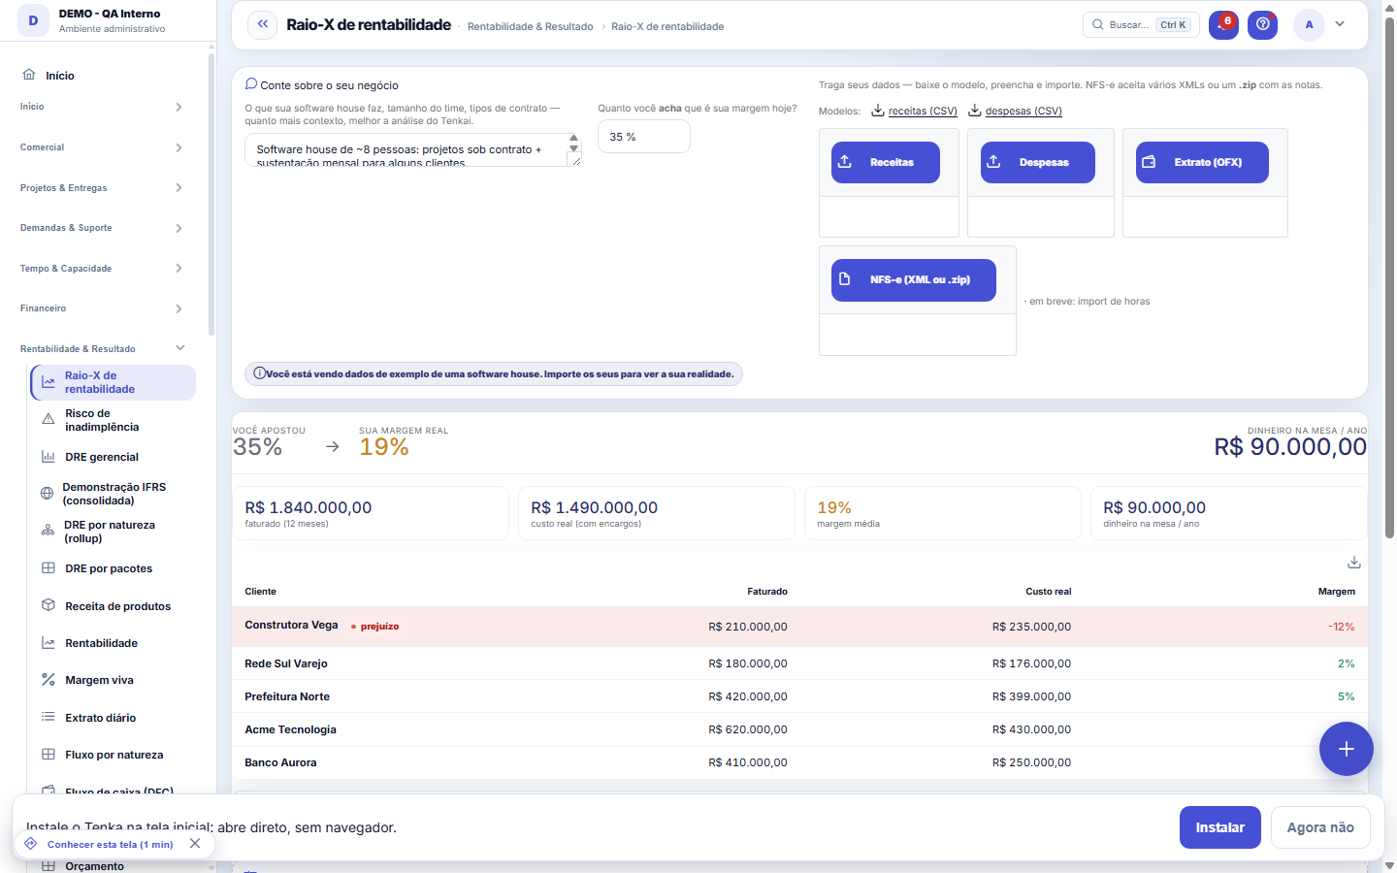The image size is (1397, 873).
Task: Open Risco de inadimplência warning icon
Action: tap(48, 419)
